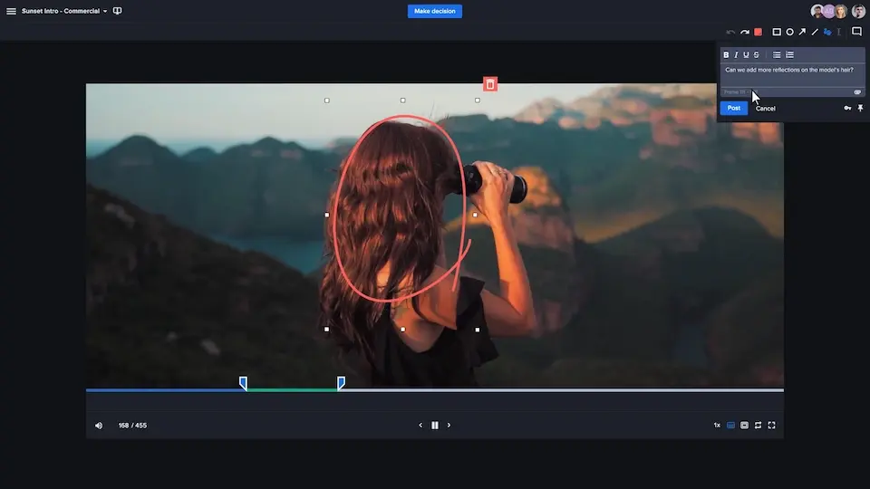
Task: Cancel the comment draft
Action: [x=766, y=109]
